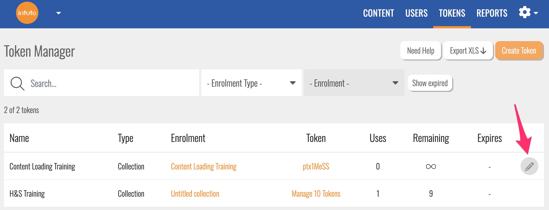Click the ptx1MeSS token link
Viewport: 549px width, 210px height.
316,166
